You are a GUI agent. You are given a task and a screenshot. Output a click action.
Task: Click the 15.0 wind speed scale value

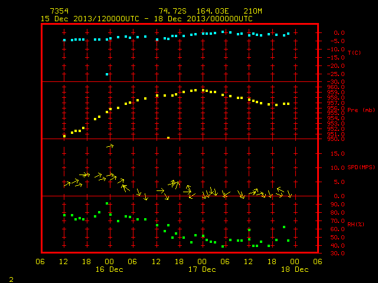pos(338,153)
